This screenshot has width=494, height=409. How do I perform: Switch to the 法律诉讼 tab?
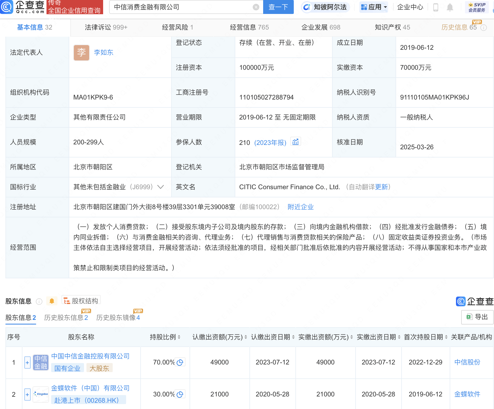(106, 27)
